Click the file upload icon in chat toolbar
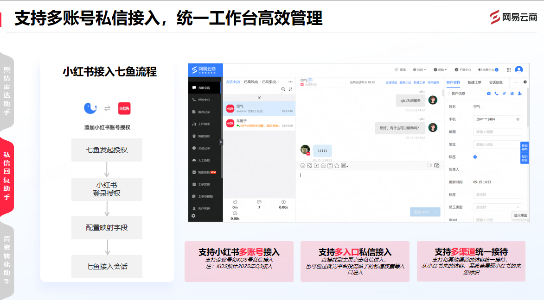 pos(316,166)
